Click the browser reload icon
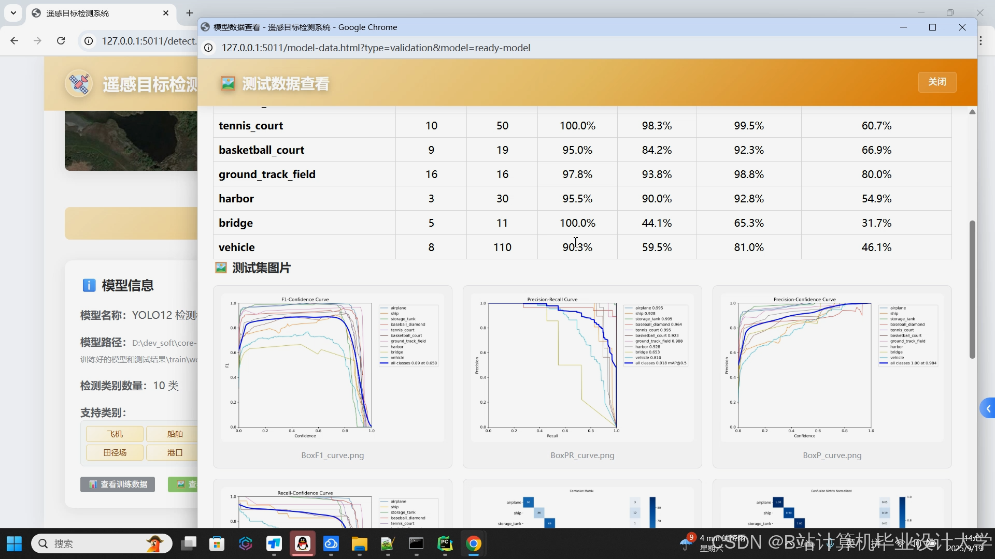995x559 pixels. coord(61,41)
